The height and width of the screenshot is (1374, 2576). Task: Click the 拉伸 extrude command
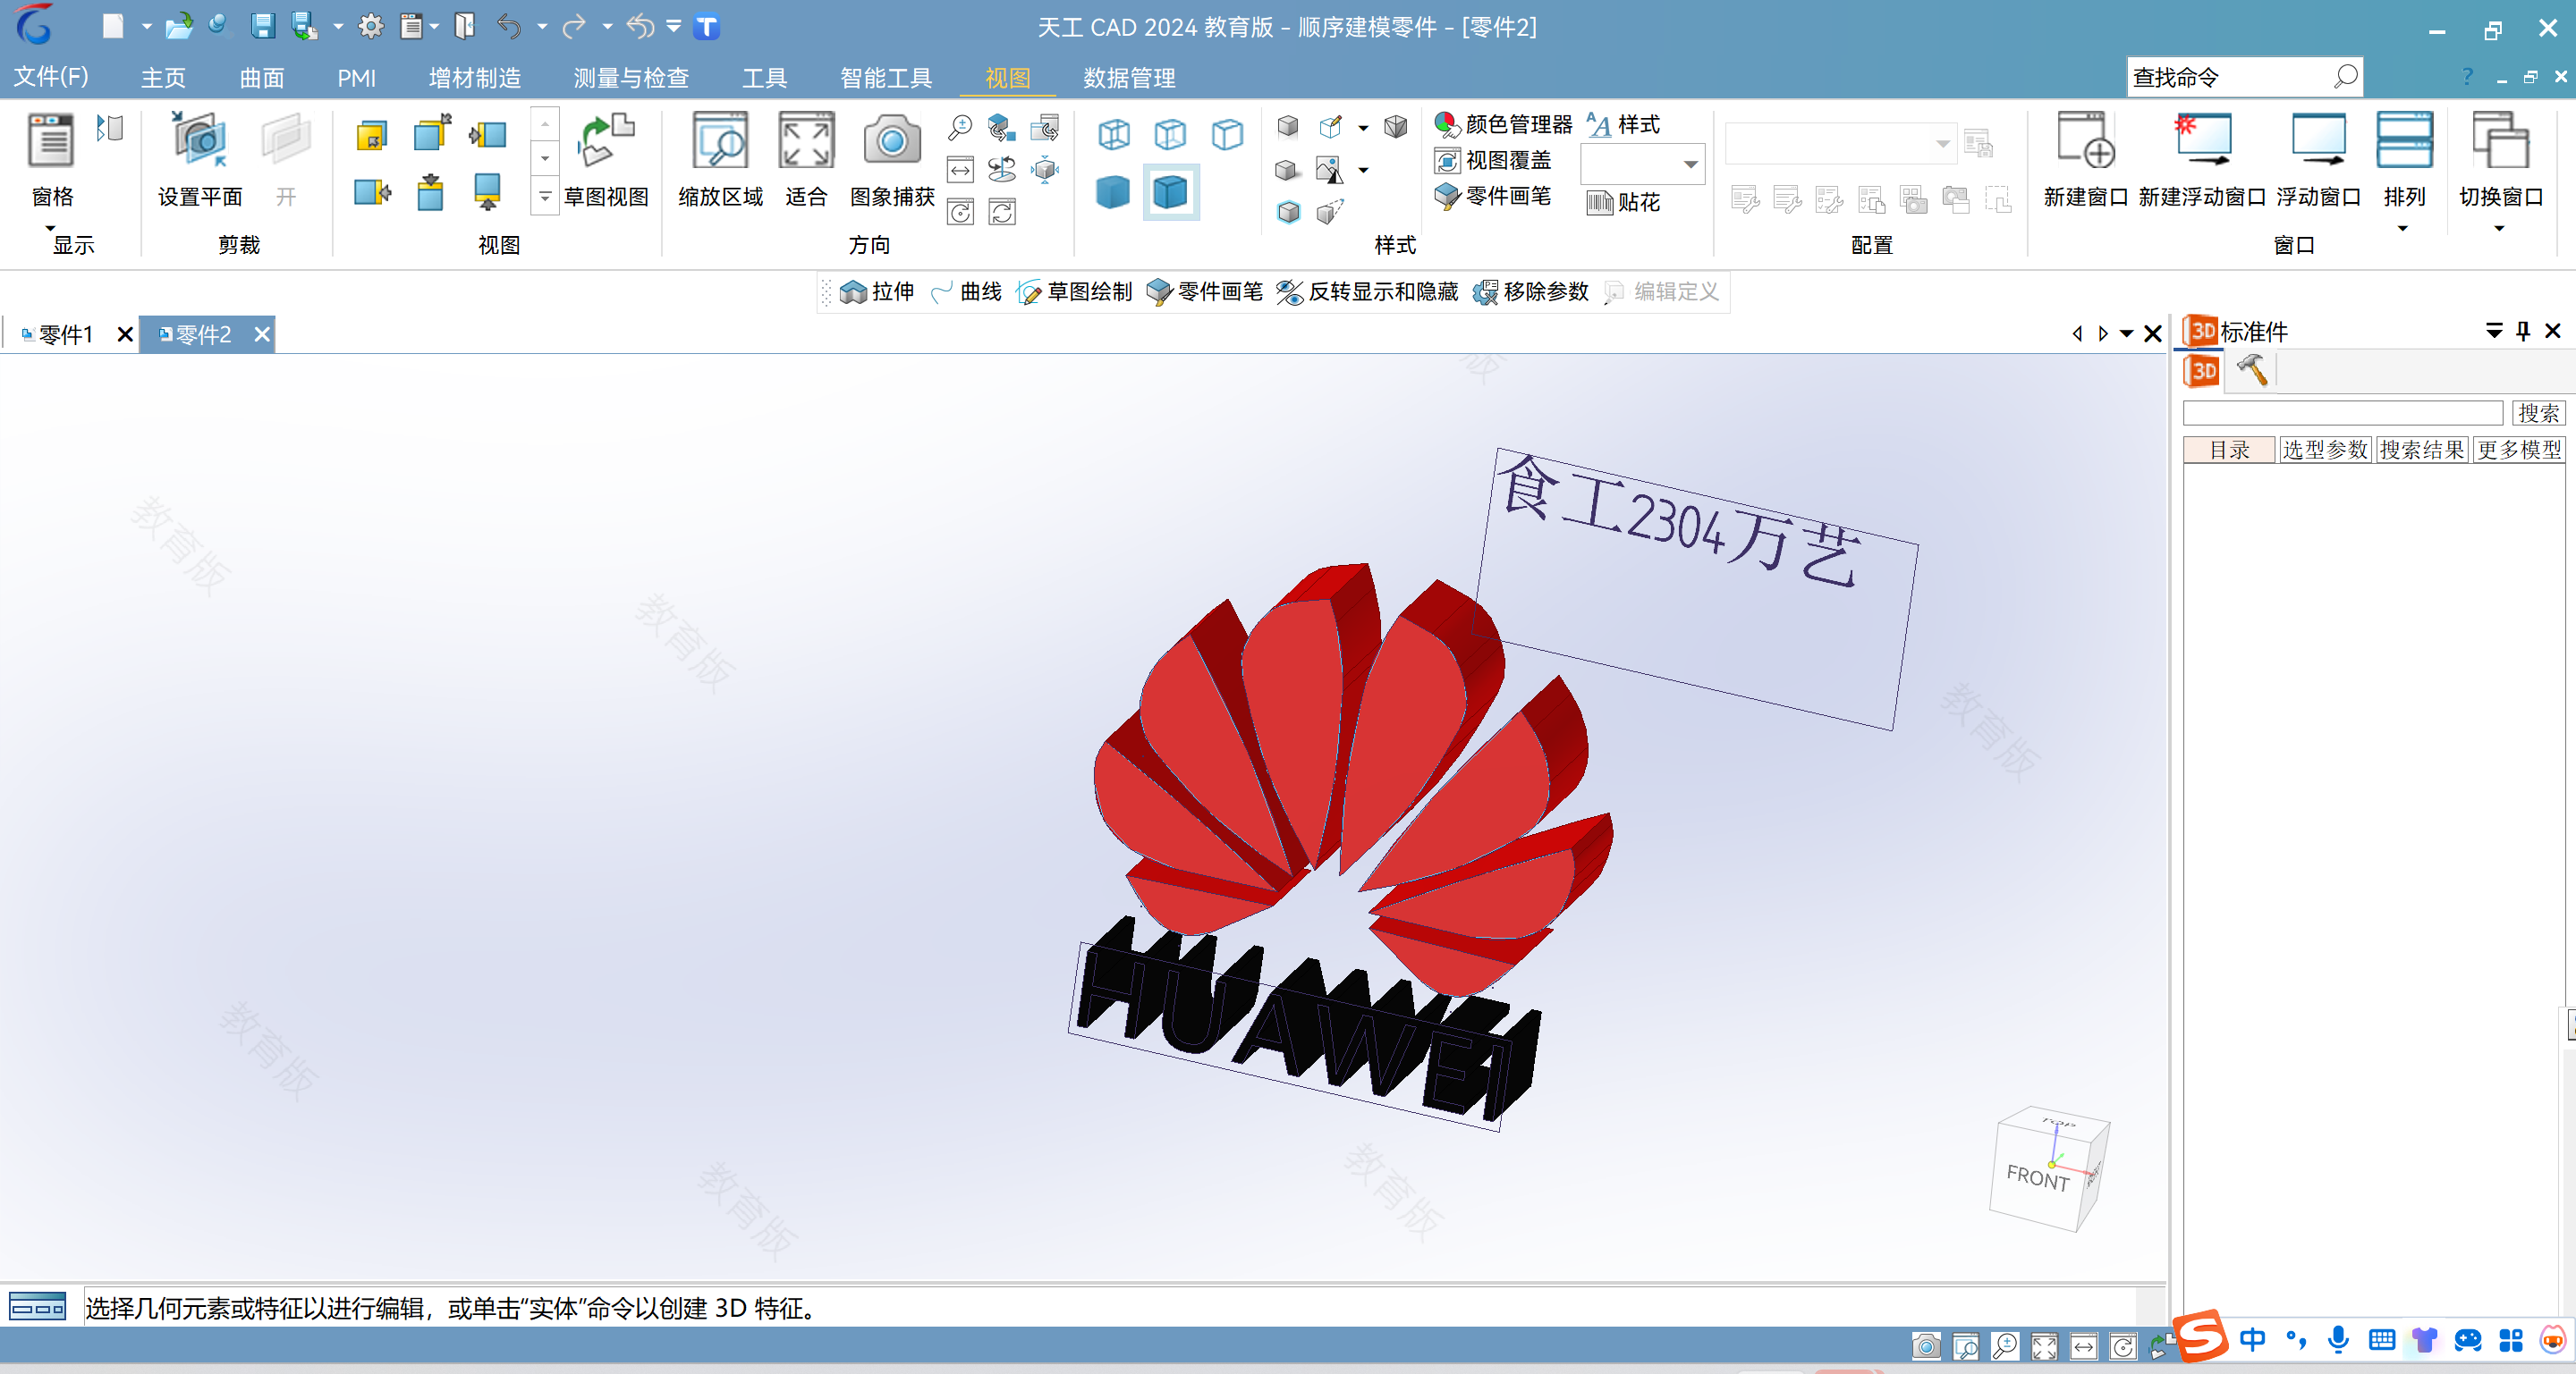click(x=877, y=291)
